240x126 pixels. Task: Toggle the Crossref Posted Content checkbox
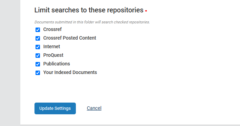tap(38, 38)
